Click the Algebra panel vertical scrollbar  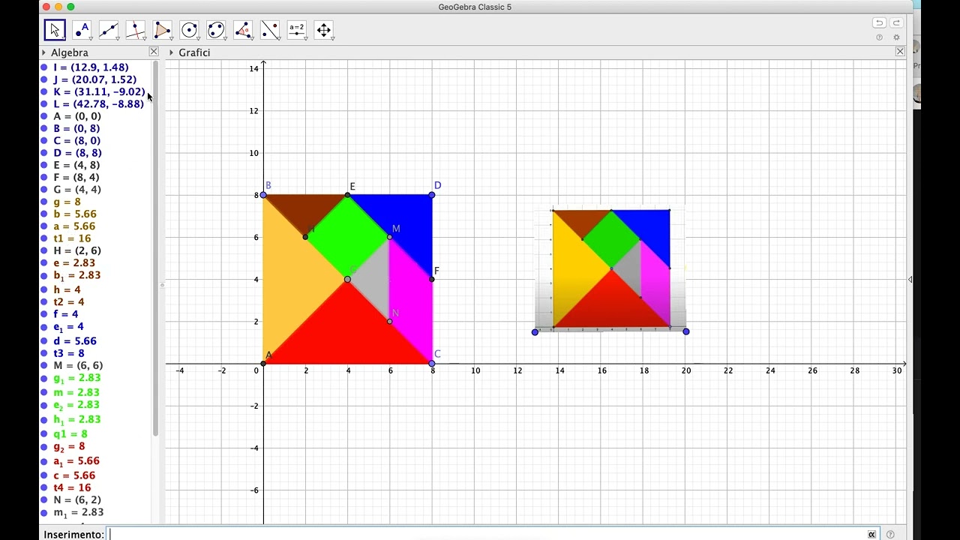(x=155, y=247)
